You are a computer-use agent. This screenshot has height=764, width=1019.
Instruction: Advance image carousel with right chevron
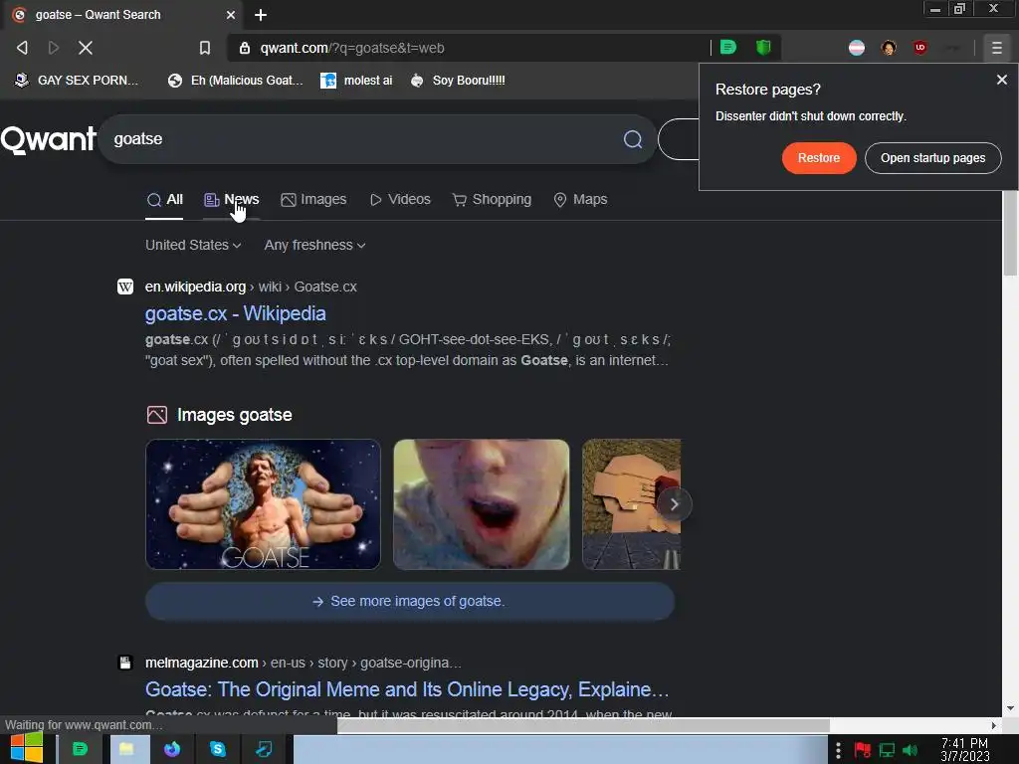tap(674, 504)
